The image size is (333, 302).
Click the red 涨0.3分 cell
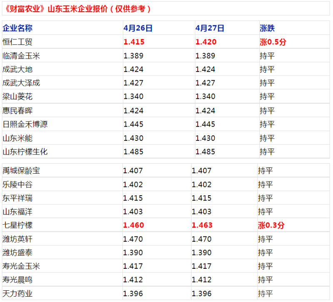pyautogui.click(x=271, y=225)
